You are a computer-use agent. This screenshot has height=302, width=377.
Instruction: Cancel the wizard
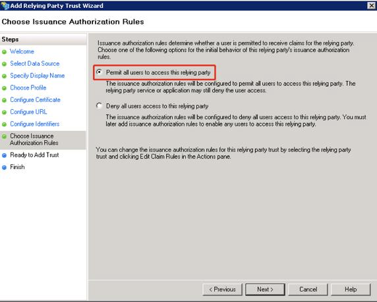point(308,289)
